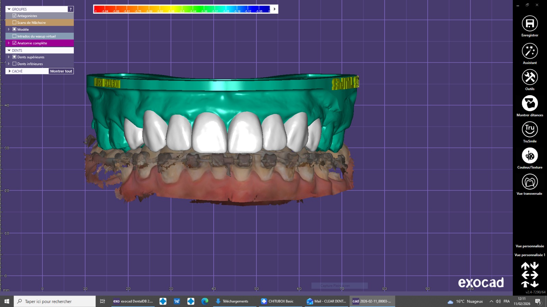Toggle the Modèle group checkbox
547x307 pixels.
(14, 29)
